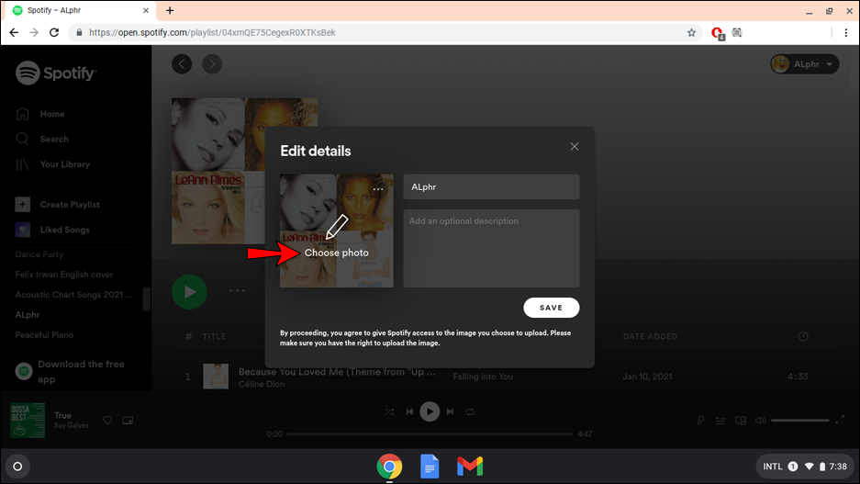Image resolution: width=860 pixels, height=484 pixels.
Task: Click the song progress bar
Action: click(x=430, y=434)
